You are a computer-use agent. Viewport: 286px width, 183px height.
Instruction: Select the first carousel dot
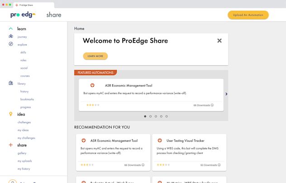tap(145, 116)
